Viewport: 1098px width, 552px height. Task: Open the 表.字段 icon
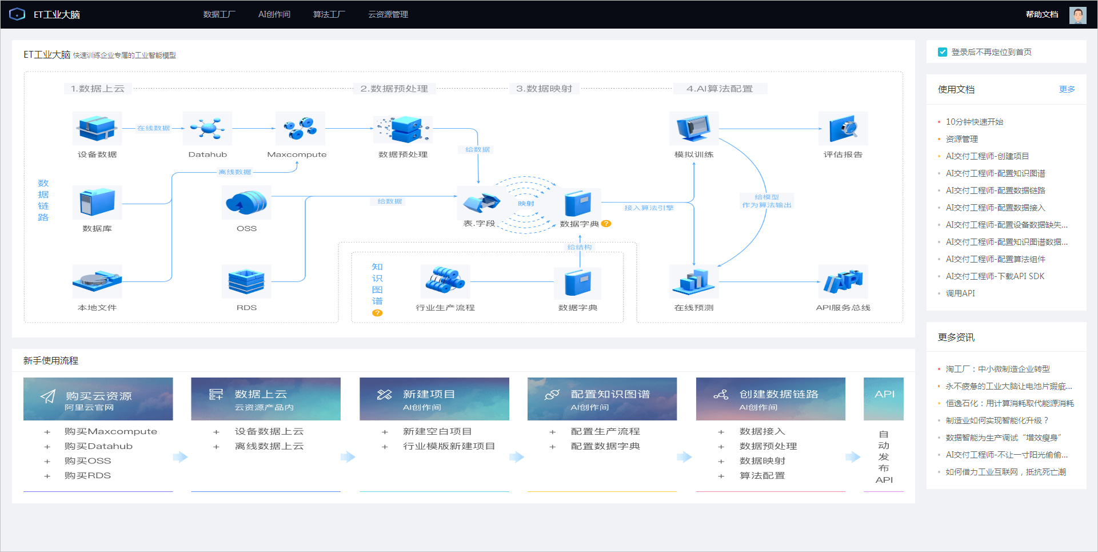(x=481, y=202)
